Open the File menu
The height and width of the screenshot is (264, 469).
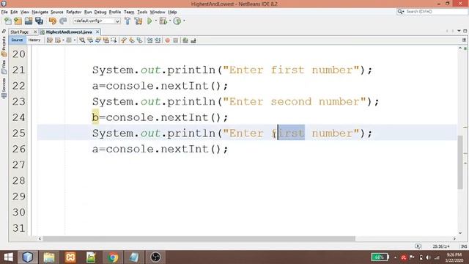[4, 12]
